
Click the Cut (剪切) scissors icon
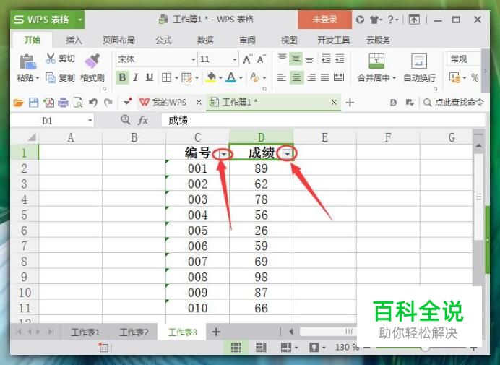[x=51, y=59]
